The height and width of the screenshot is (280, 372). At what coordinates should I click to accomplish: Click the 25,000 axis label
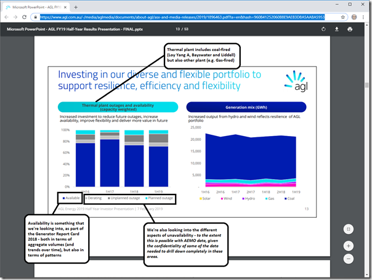196,127
